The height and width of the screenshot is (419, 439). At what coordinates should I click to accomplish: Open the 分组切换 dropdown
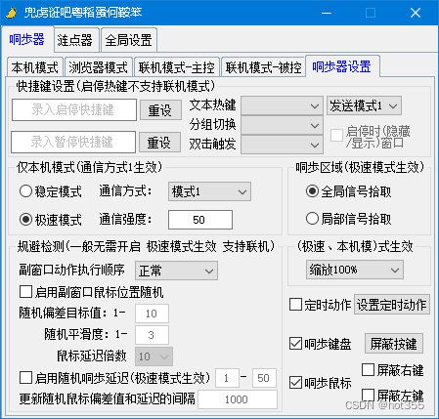[282, 125]
